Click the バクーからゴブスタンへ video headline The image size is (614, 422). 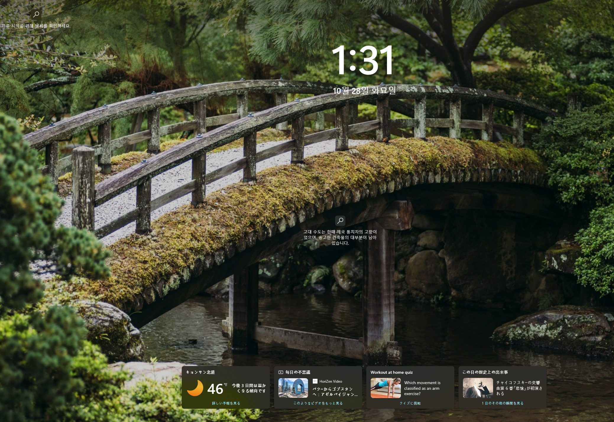tap(335, 392)
